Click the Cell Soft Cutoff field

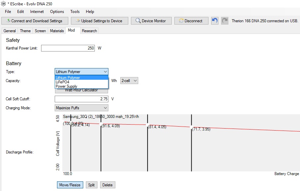pyautogui.click(x=81, y=99)
